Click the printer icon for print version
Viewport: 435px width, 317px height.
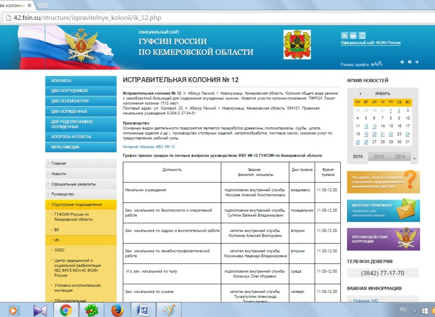[353, 36]
